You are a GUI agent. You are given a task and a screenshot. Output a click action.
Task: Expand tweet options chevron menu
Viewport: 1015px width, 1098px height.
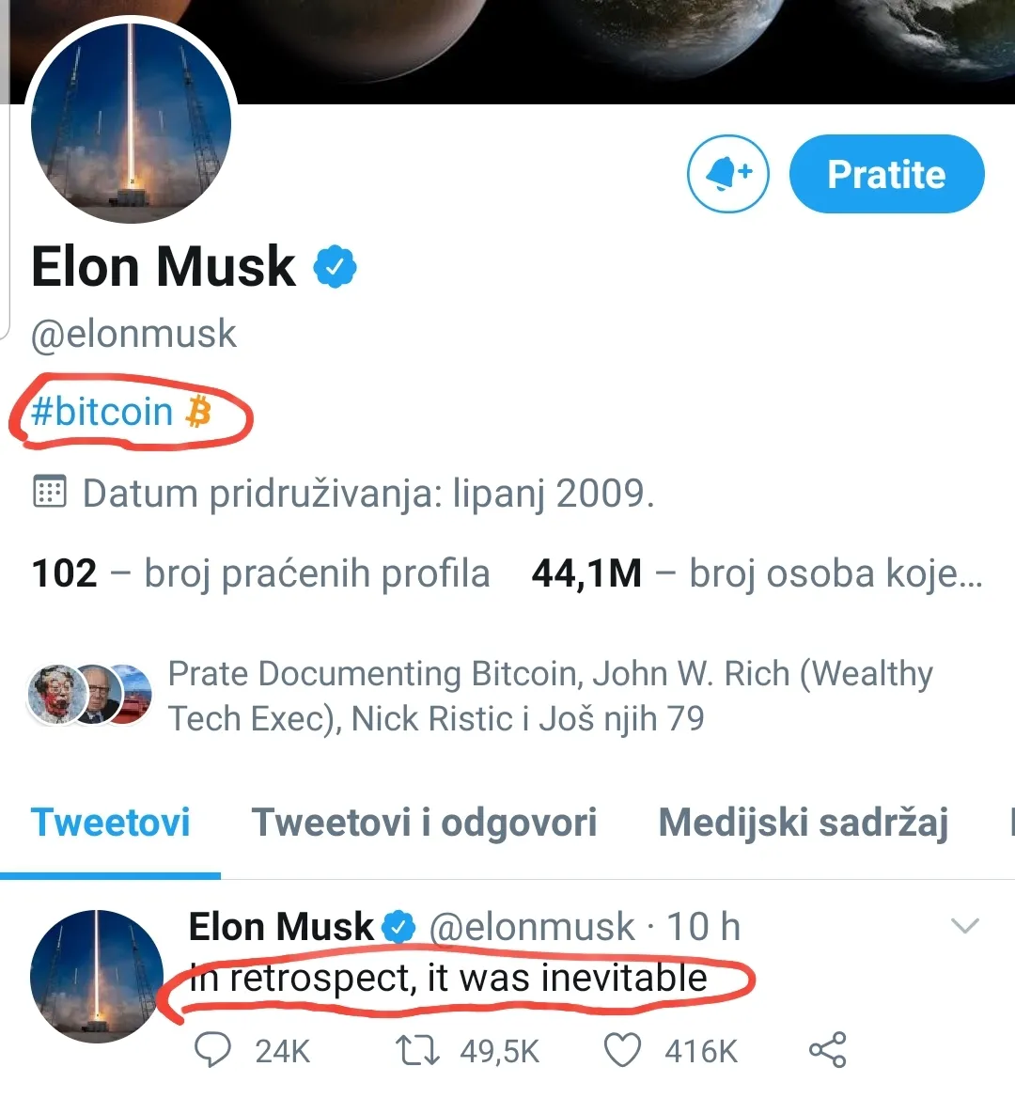[965, 926]
